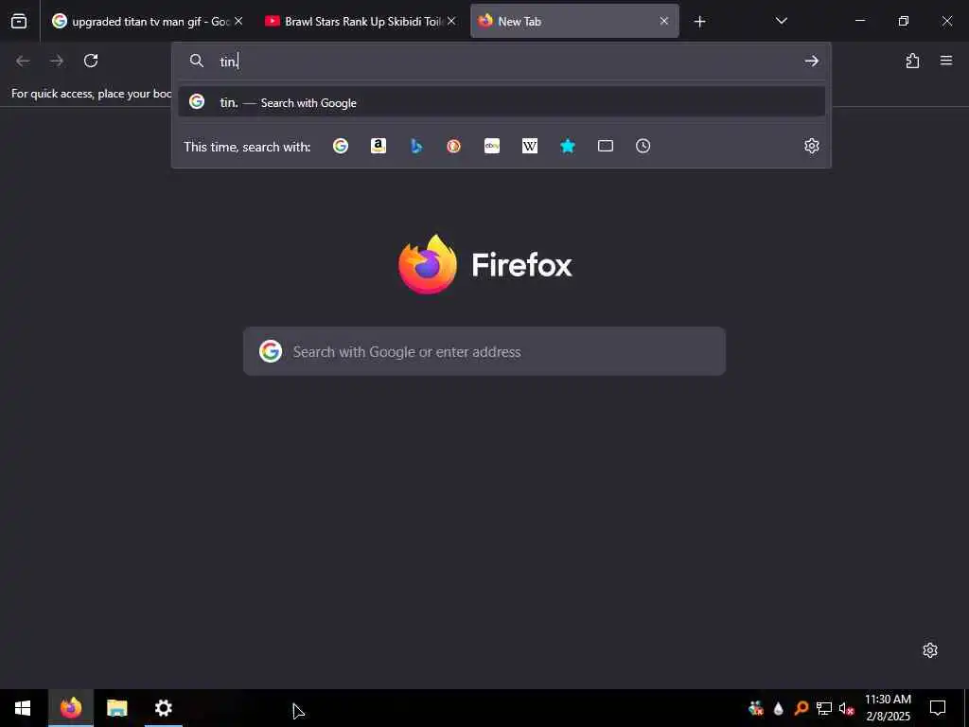Screen dimensions: 969x727
Task: Switch to Brawl Stars Rank Up tab
Action: click(x=361, y=21)
